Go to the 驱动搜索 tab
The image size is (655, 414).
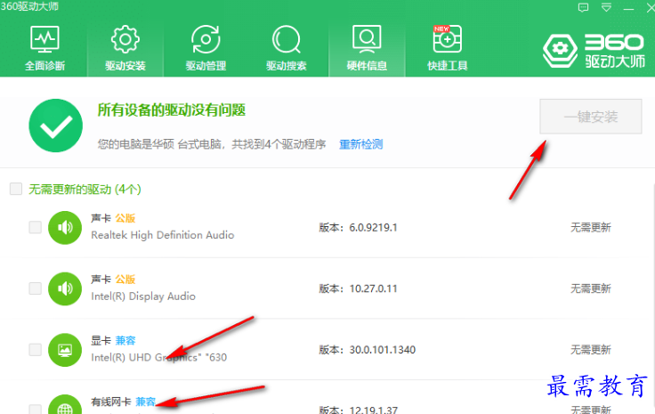click(x=287, y=48)
